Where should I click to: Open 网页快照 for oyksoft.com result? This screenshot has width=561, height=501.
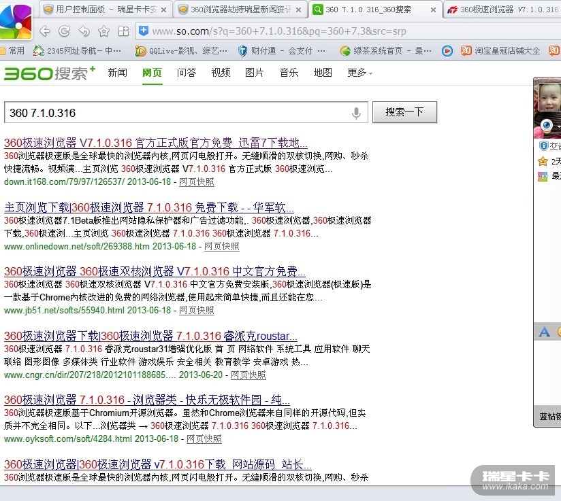click(204, 439)
